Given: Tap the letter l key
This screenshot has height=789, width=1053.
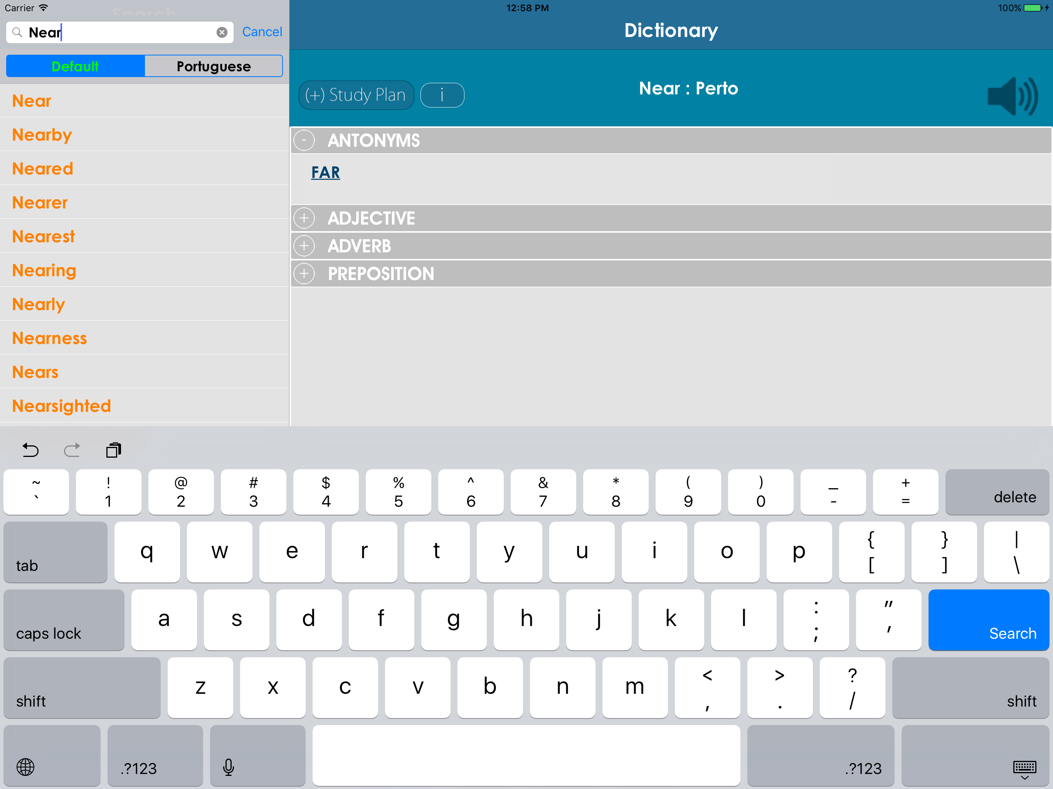Looking at the screenshot, I should [x=743, y=620].
